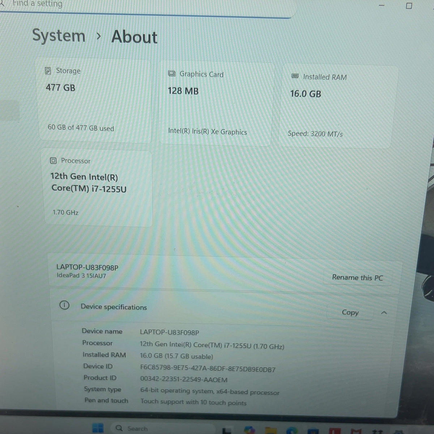Click the Storage card icon
The width and height of the screenshot is (434, 434).
pos(48,71)
